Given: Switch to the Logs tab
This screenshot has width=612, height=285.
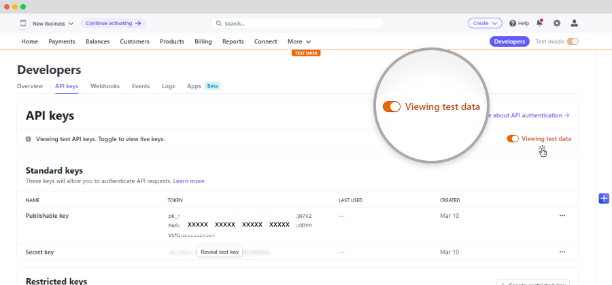Looking at the screenshot, I should pos(168,86).
